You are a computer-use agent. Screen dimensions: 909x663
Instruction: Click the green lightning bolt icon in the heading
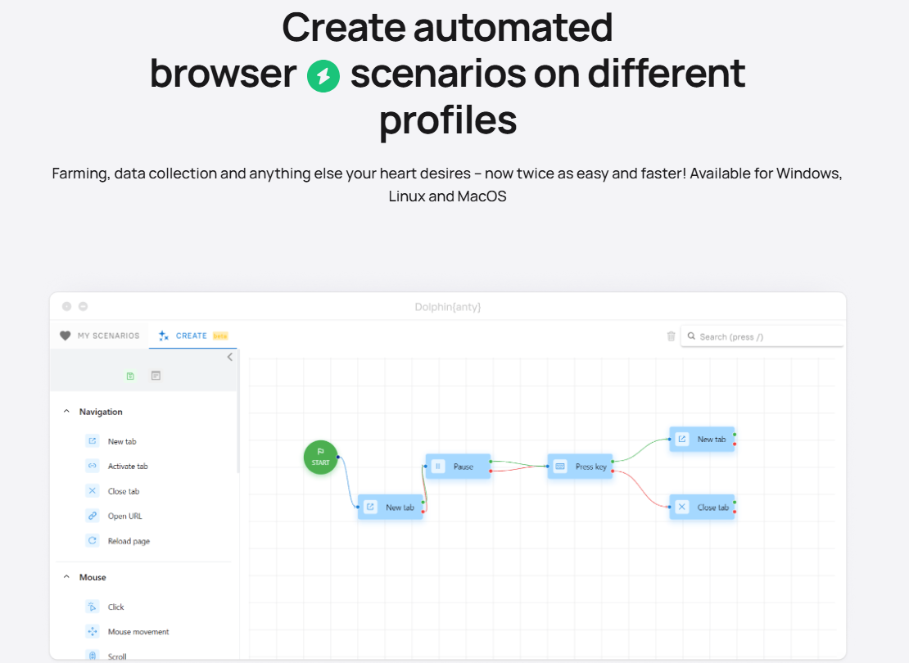point(323,76)
